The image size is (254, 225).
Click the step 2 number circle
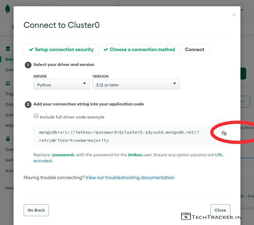coord(28,104)
